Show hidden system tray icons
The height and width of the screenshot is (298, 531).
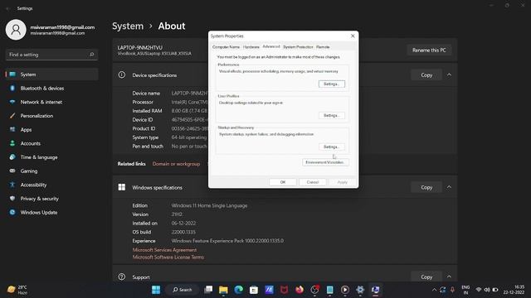tap(434, 290)
